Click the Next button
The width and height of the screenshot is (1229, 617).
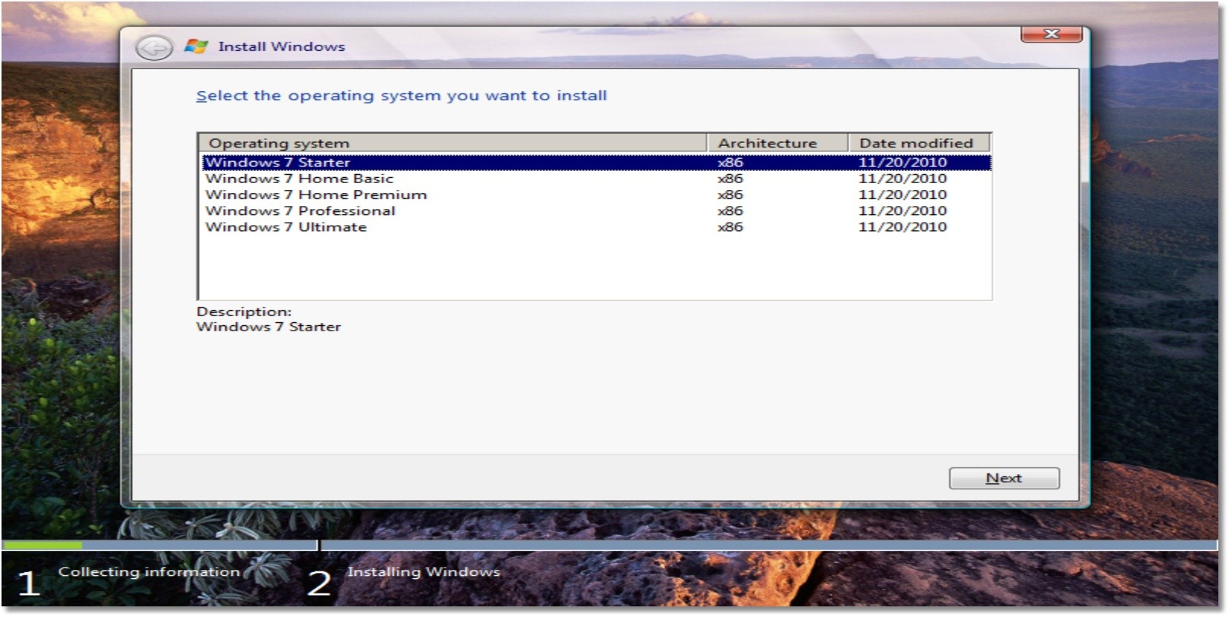[x=1004, y=478]
